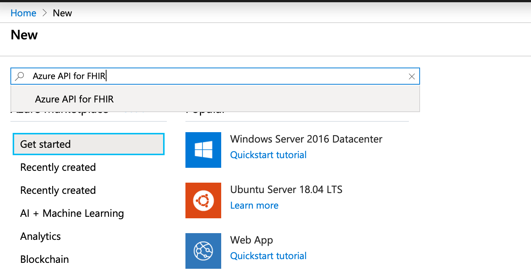531x271 pixels.
Task: Click the Web App product title
Action: [251, 240]
